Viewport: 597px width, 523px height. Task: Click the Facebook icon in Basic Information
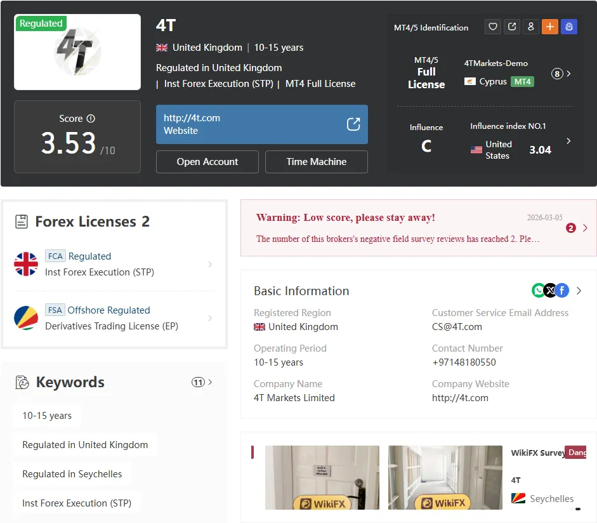[562, 291]
